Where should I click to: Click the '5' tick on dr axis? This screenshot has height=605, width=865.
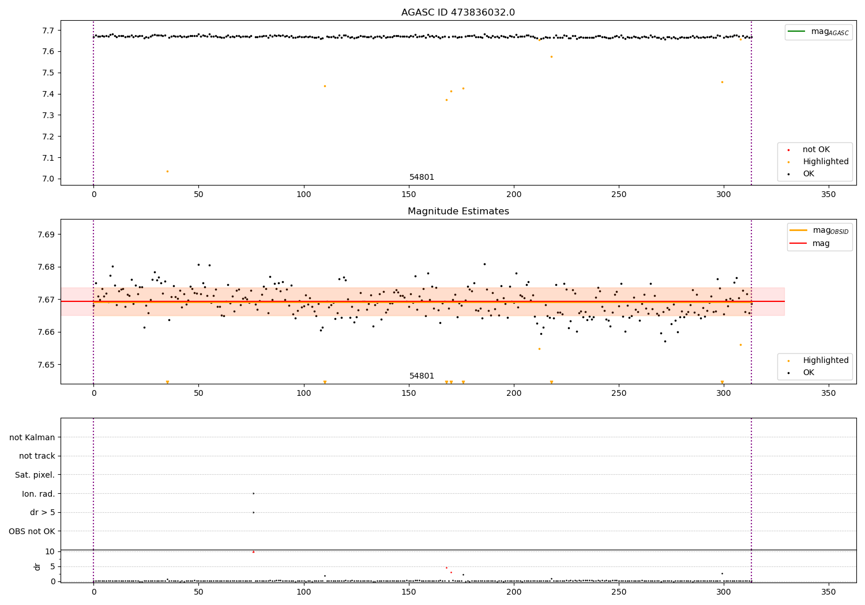53,566
